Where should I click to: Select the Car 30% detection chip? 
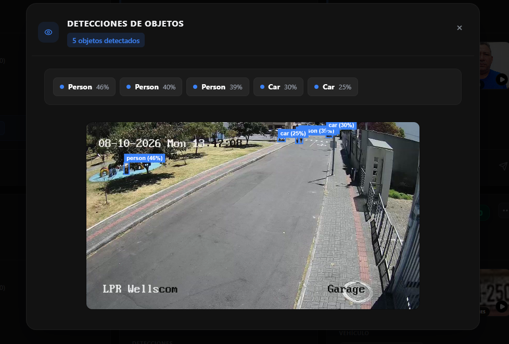point(278,87)
